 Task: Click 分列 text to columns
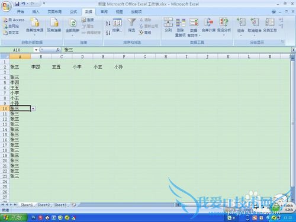168,25
